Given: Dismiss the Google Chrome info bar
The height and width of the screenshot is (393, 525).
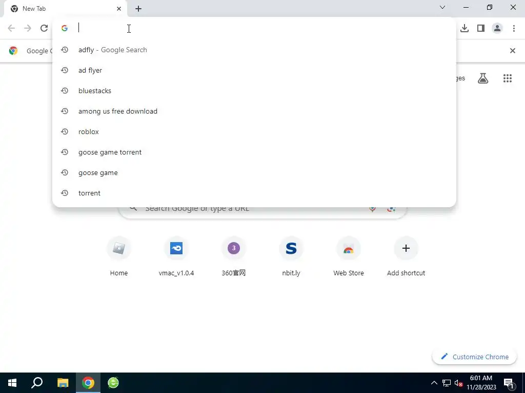Looking at the screenshot, I should (x=512, y=51).
